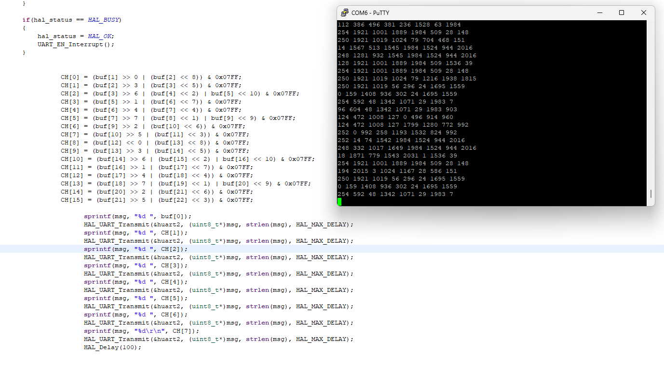This screenshot has height=366, width=664.
Task: Click the uint8_t* cast in a transmit line
Action: tap(207, 224)
